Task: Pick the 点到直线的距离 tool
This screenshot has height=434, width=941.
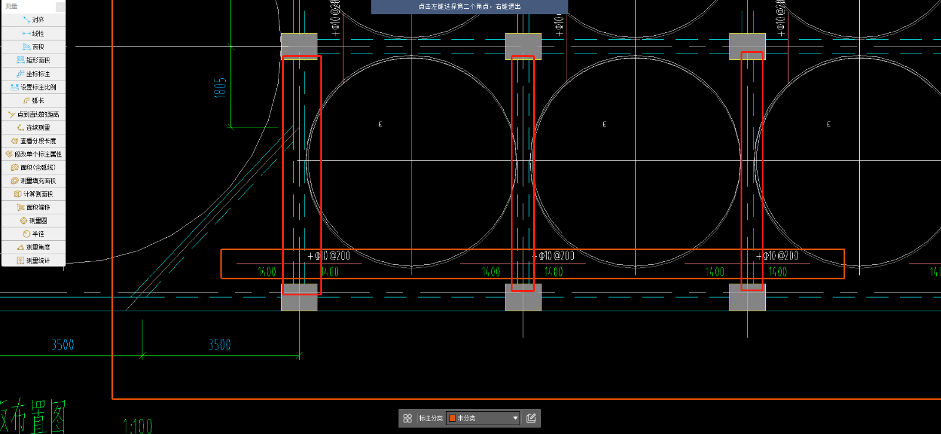Action: 34,114
